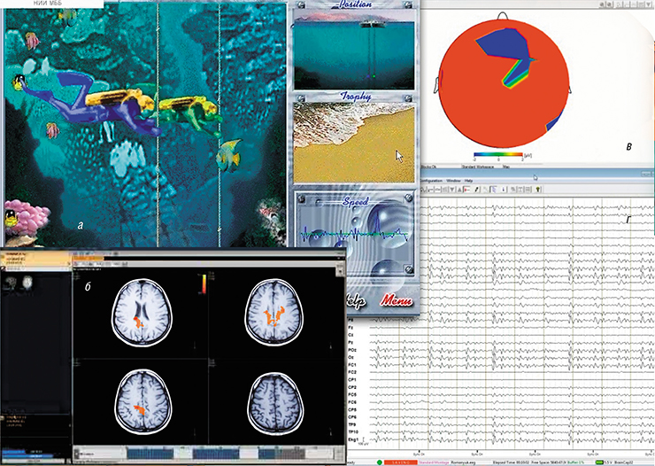Select the up-triangle scale icon in EEG toolbar
The height and width of the screenshot is (466, 655).
point(459,190)
